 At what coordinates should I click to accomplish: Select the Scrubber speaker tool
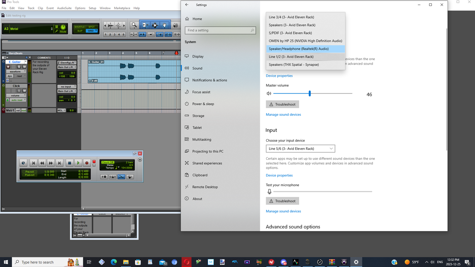(175, 25)
